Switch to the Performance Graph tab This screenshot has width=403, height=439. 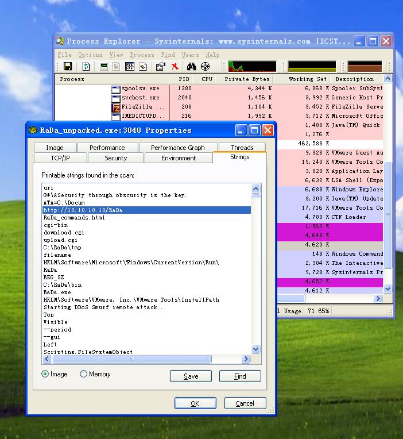[178, 148]
